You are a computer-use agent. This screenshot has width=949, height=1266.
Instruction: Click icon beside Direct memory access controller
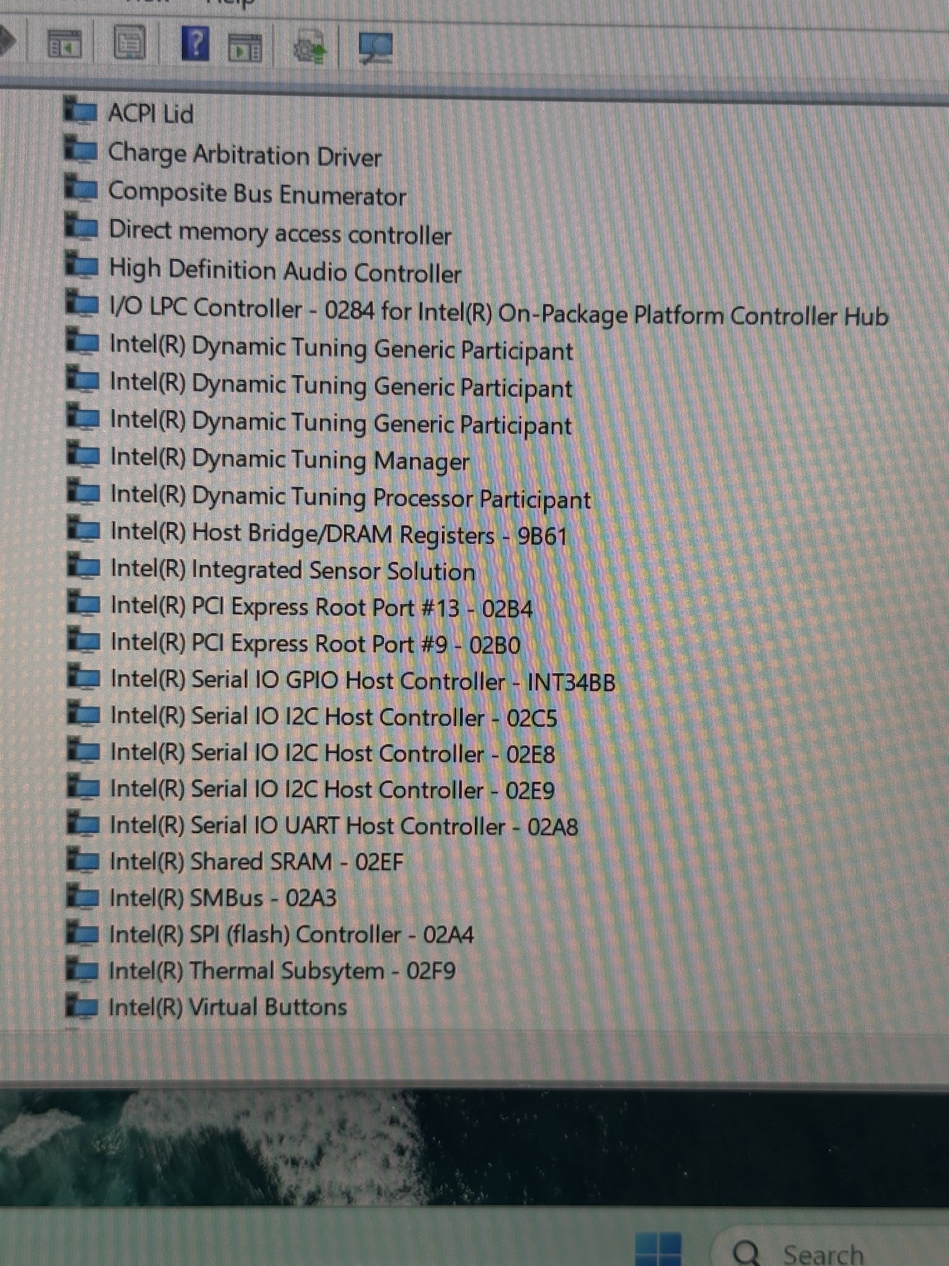(x=82, y=227)
